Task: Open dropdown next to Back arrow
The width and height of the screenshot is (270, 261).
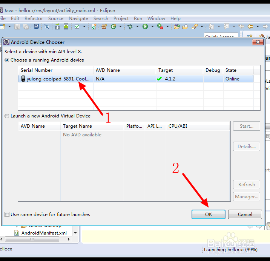Action: [x=258, y=26]
